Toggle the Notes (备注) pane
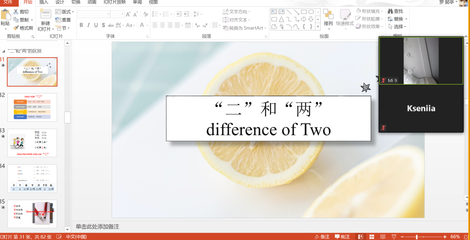The height and width of the screenshot is (240, 470). click(322, 237)
